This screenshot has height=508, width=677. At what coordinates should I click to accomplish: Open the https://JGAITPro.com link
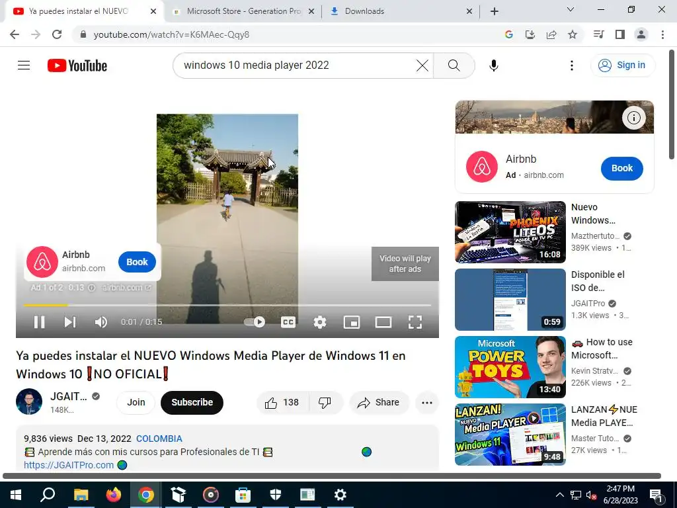pos(69,465)
